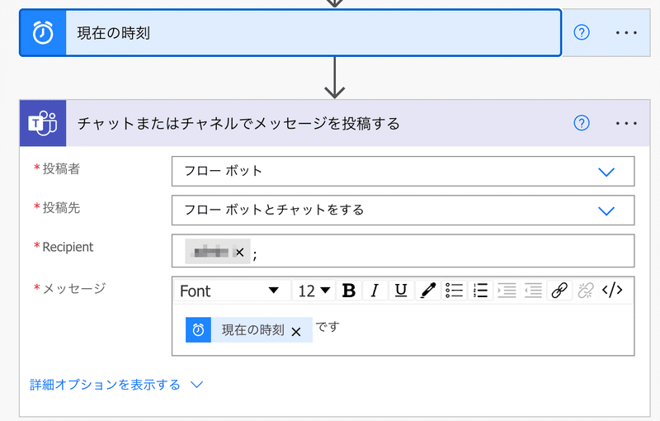This screenshot has height=421, width=660.
Task: Select the 現在の時刻 action card title
Action: 114,33
